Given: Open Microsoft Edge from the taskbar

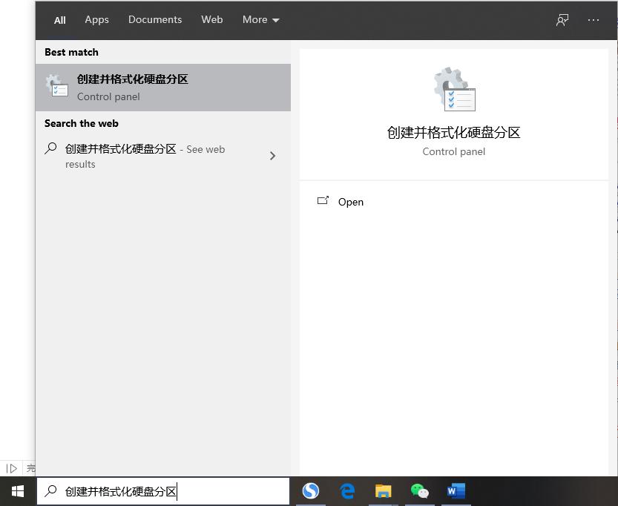Looking at the screenshot, I should tap(346, 490).
